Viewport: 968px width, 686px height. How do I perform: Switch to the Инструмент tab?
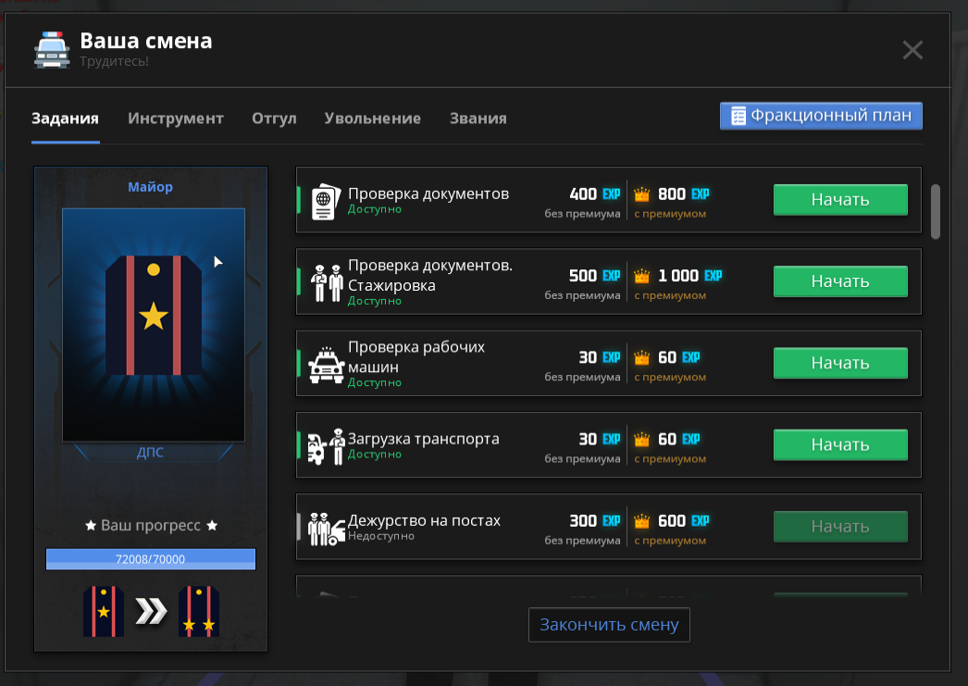point(176,118)
